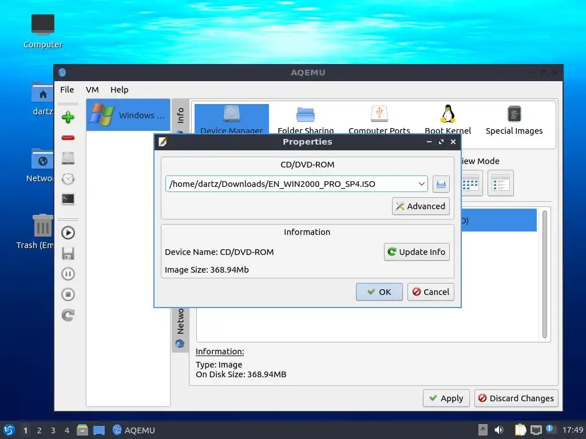Click the device list vertical scrollbar
The width and height of the screenshot is (586, 439).
coord(545,274)
